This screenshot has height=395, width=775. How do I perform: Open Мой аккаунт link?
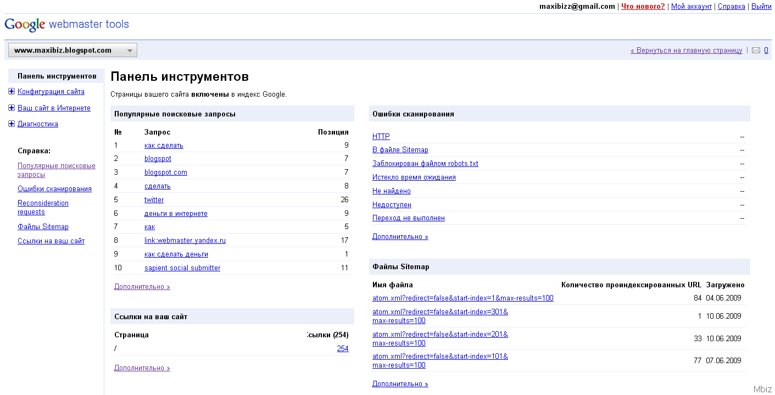[691, 7]
